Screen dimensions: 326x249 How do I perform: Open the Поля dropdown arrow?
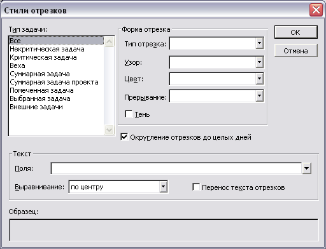point(307,168)
